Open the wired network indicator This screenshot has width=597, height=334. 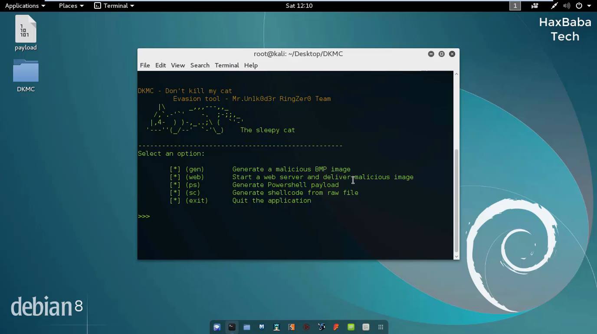[x=554, y=6]
